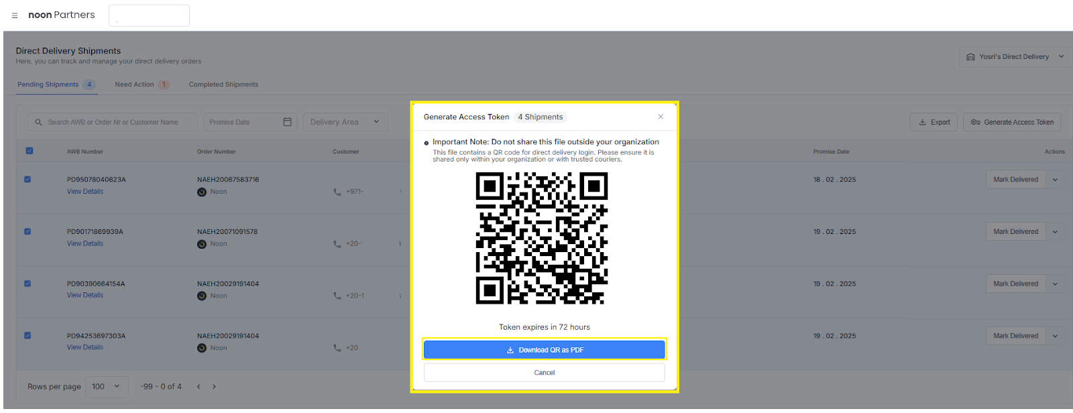Mark PD90390664154A as delivered
1073x413 pixels.
[1015, 284]
